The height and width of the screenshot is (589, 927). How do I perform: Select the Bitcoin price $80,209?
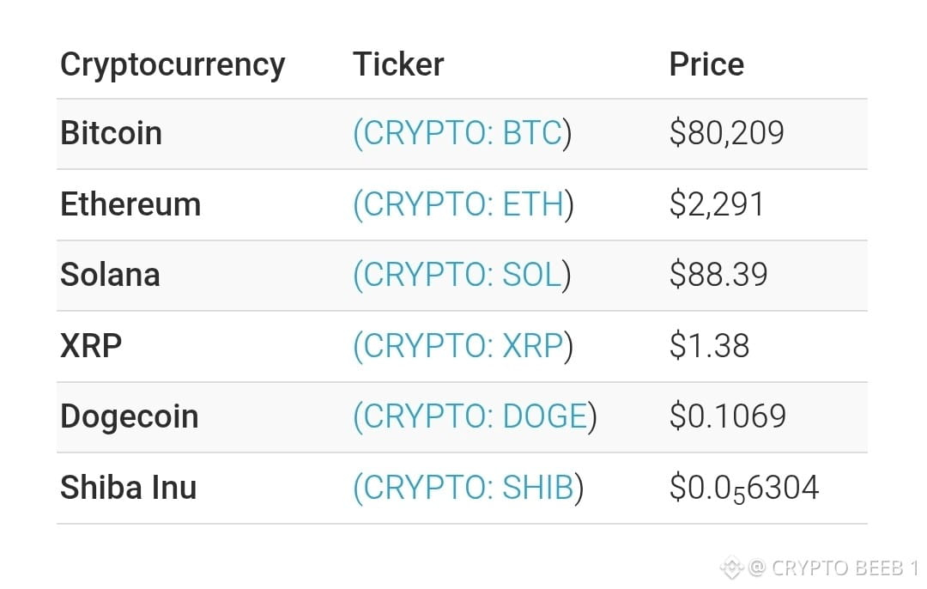[727, 133]
